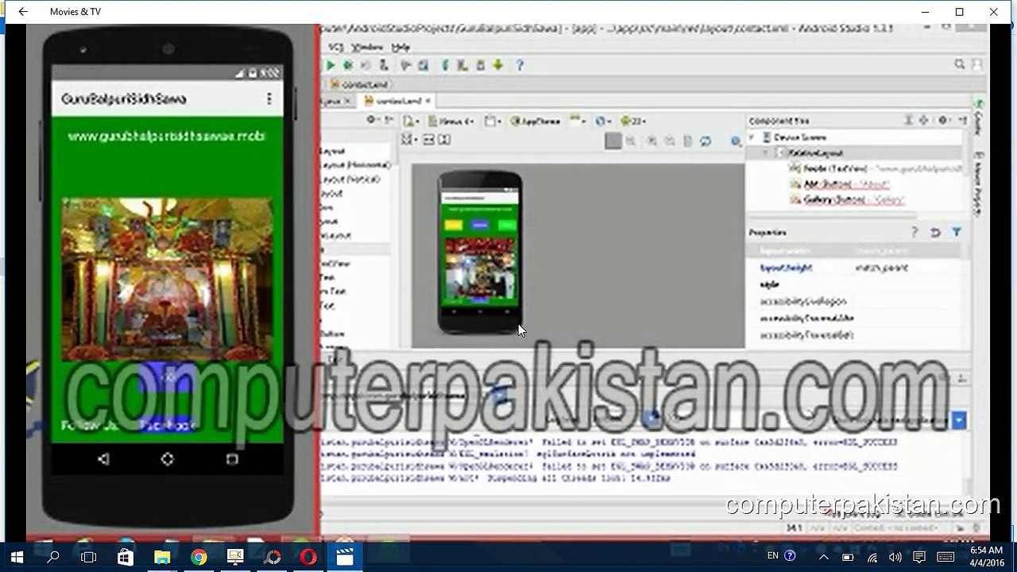Image resolution: width=1017 pixels, height=572 pixels.
Task: Click the Properties undo/restore icon
Action: tap(935, 232)
